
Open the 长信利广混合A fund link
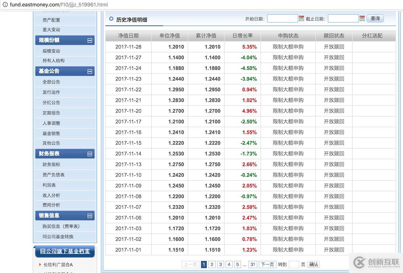point(58,265)
